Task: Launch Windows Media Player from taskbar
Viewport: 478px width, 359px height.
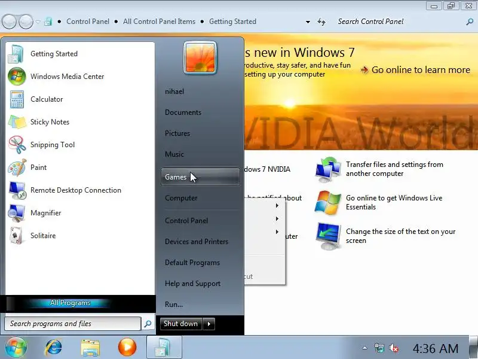Action: click(x=127, y=348)
